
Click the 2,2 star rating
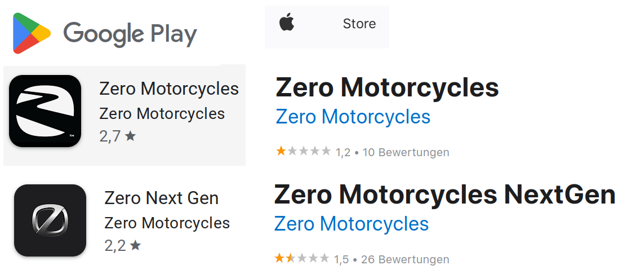(x=122, y=246)
